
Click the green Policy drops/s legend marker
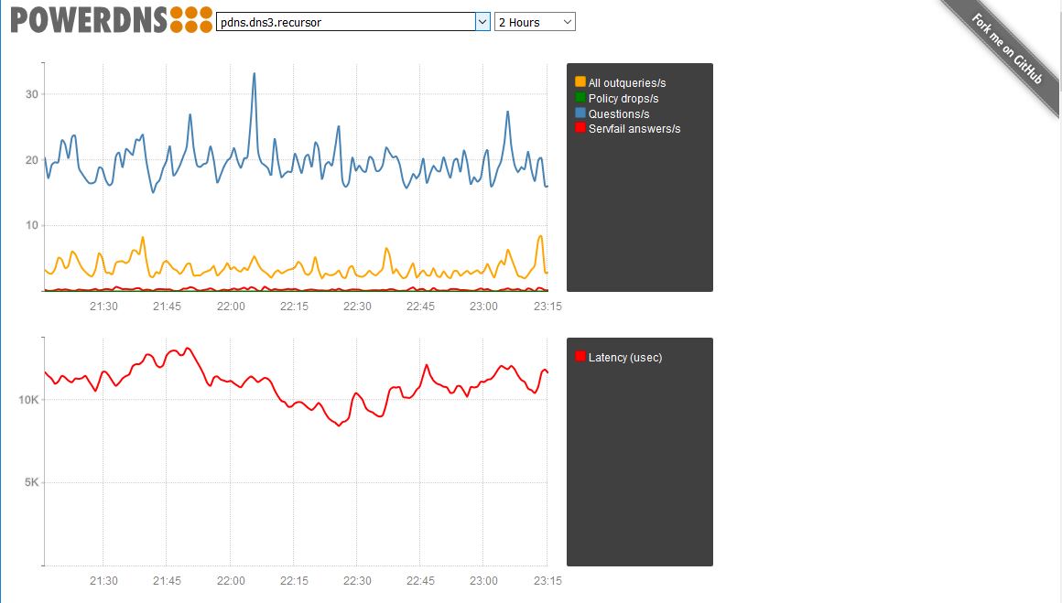(x=580, y=98)
